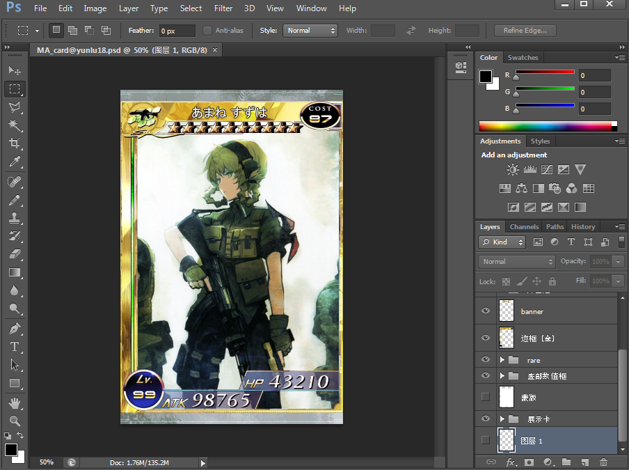Image resolution: width=629 pixels, height=470 pixels.
Task: Expand the 底部数值框 layer group
Action: point(502,376)
